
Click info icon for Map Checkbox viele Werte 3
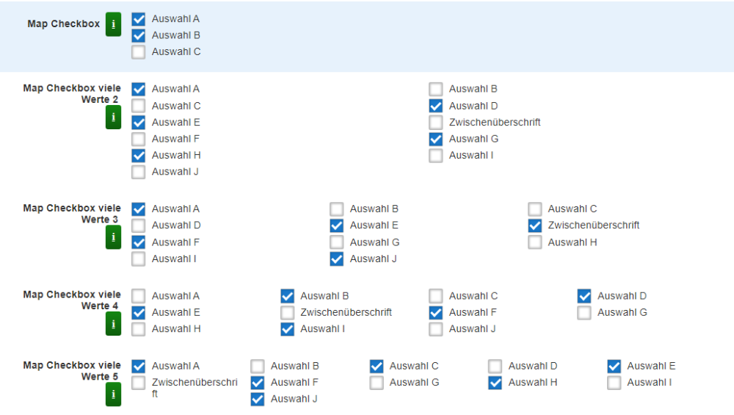pos(113,237)
